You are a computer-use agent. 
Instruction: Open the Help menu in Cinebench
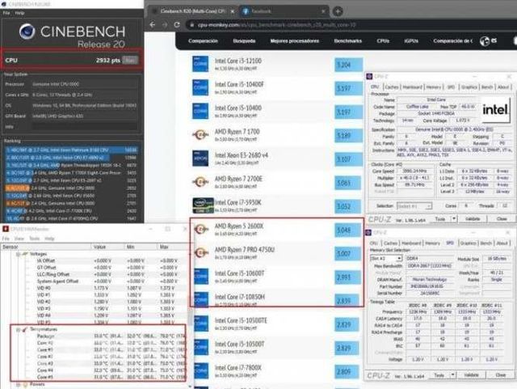(19, 13)
